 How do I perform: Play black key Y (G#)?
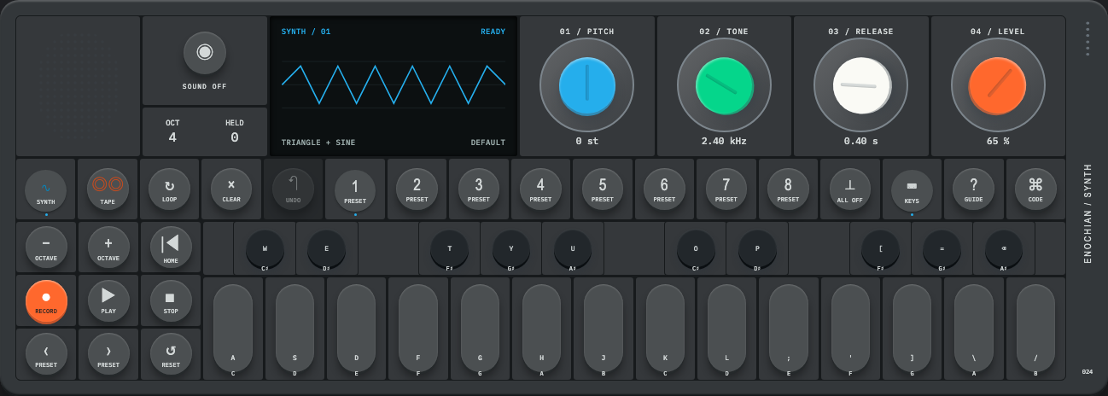pyautogui.click(x=511, y=248)
